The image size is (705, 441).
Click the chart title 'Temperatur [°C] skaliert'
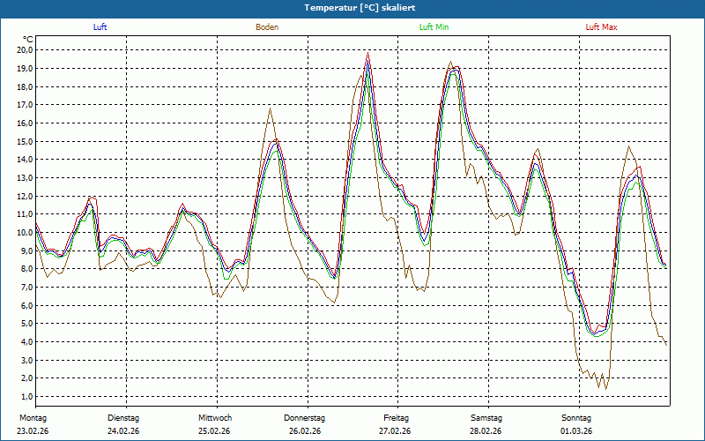[352, 7]
